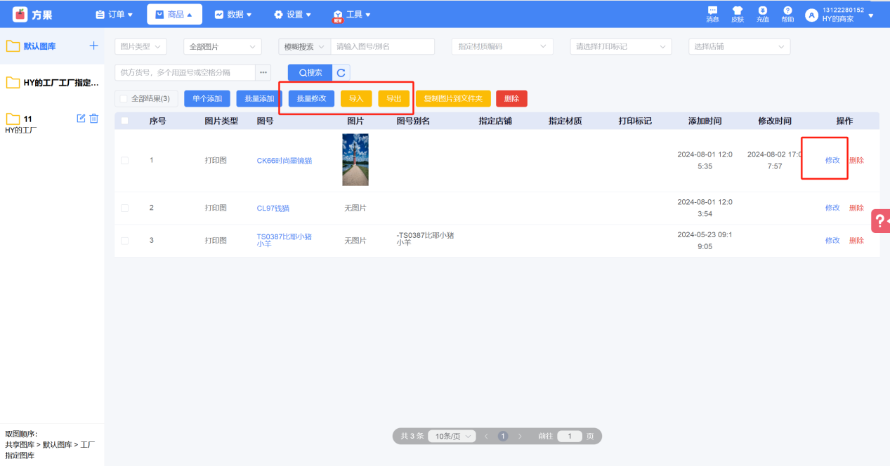Click the red 删除 toolbar button
Viewport: 890px width, 466px height.
tap(511, 99)
